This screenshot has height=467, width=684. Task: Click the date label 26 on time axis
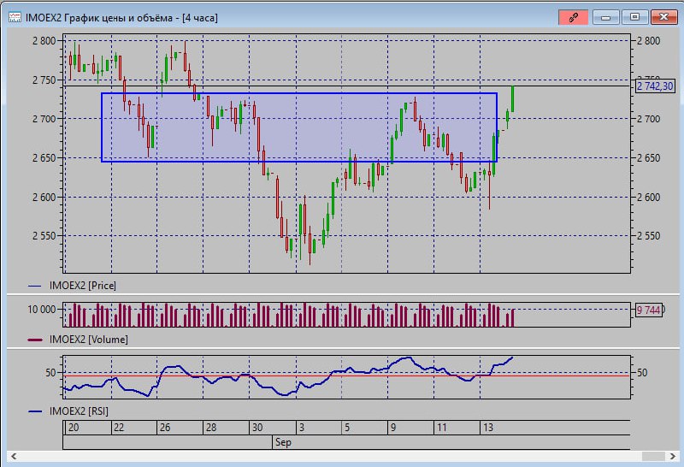pyautogui.click(x=165, y=428)
